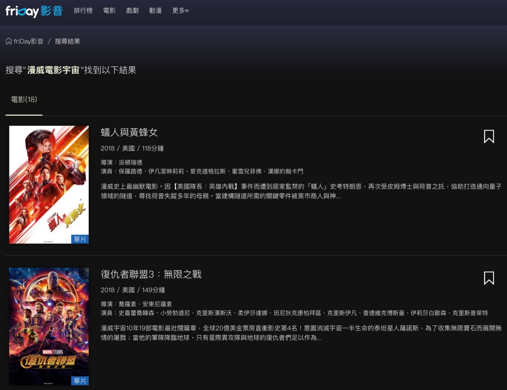Click director 安東尼羅素
507x390 pixels.
coord(157,304)
